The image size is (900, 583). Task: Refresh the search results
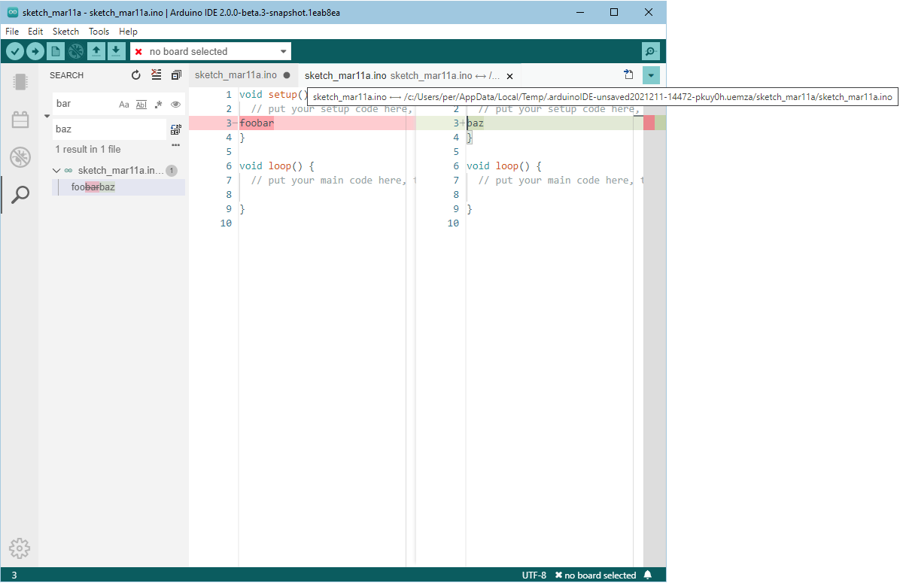coord(136,75)
